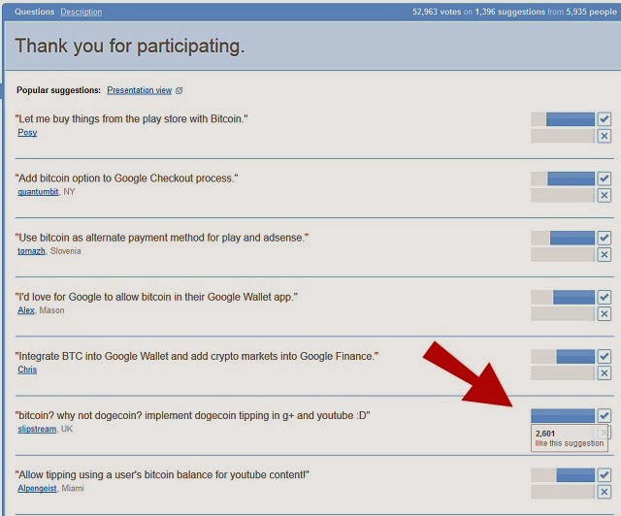Click the positive vote bar for Google Wallet app suggestion

click(563, 297)
